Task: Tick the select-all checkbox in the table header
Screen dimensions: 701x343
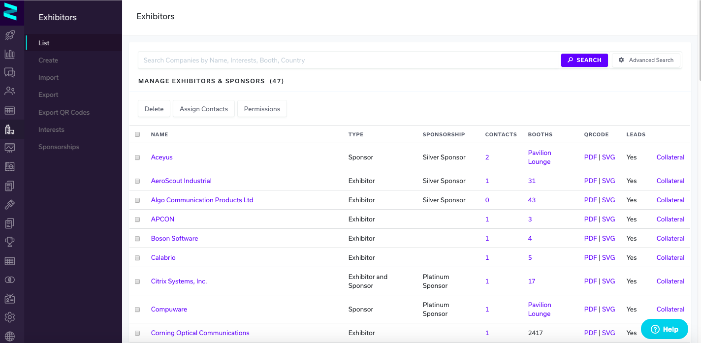Action: [137, 134]
